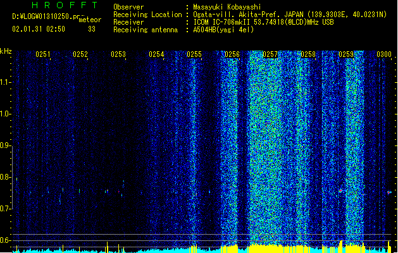Screen dimensions: 398x253
Task: Click the date stamp 02.01.31 02:50
Action: 39,29
